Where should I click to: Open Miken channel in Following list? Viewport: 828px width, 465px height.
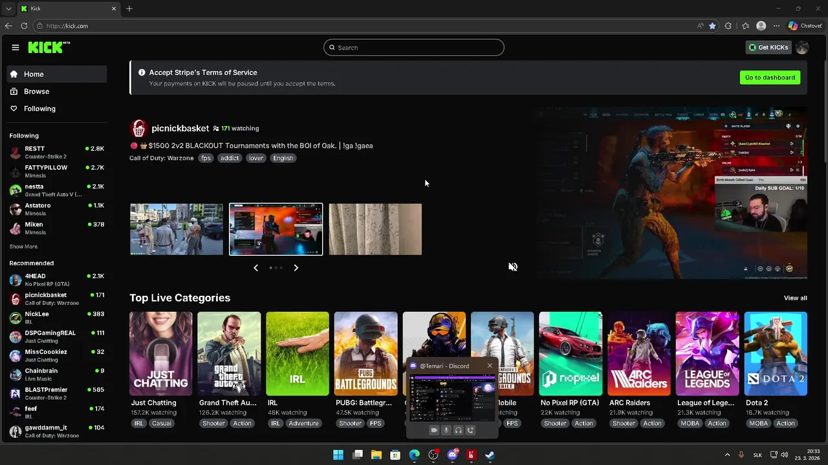click(57, 228)
